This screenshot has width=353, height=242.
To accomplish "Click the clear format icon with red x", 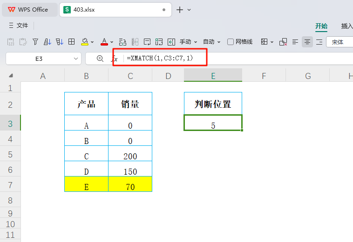I will tap(283, 42).
